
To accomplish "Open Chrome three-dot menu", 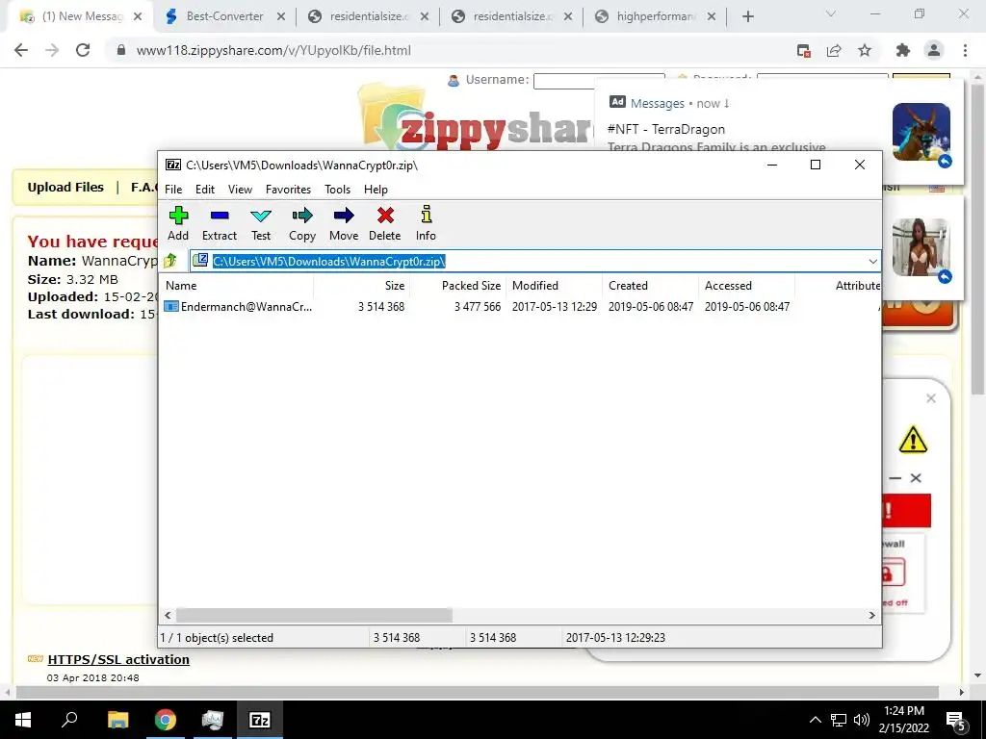I will [965, 51].
